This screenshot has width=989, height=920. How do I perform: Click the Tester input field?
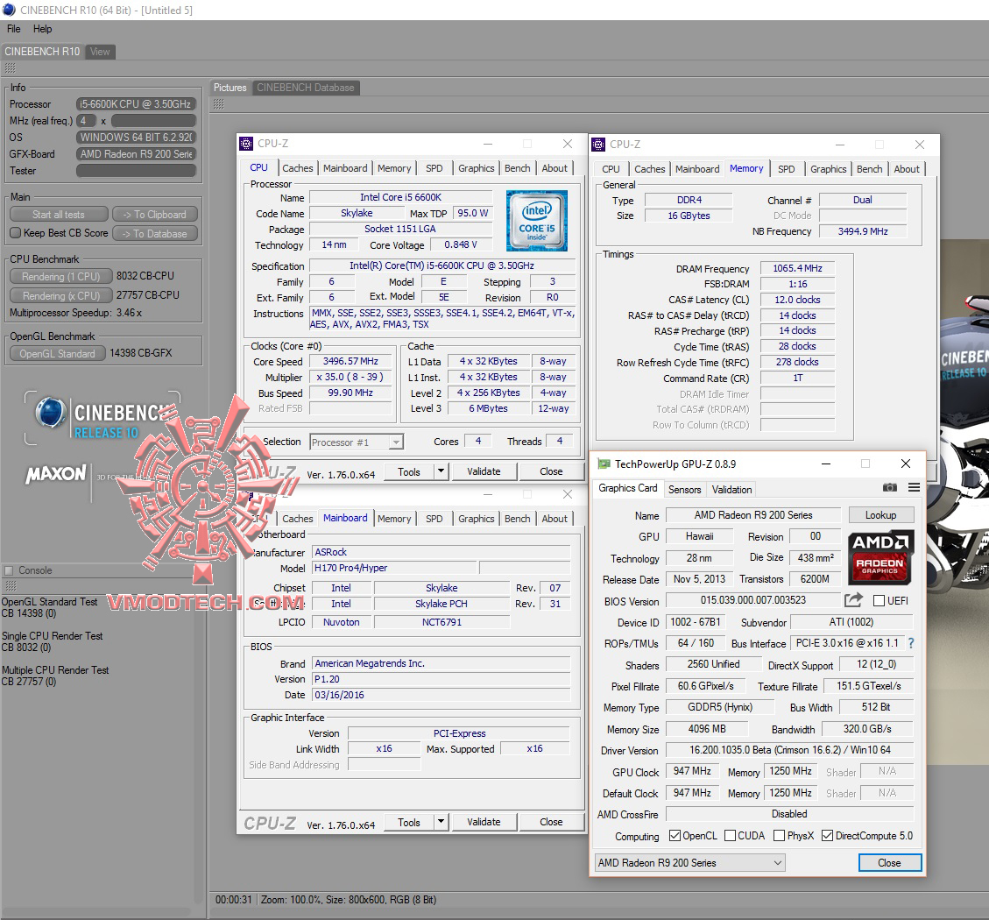coord(137,170)
